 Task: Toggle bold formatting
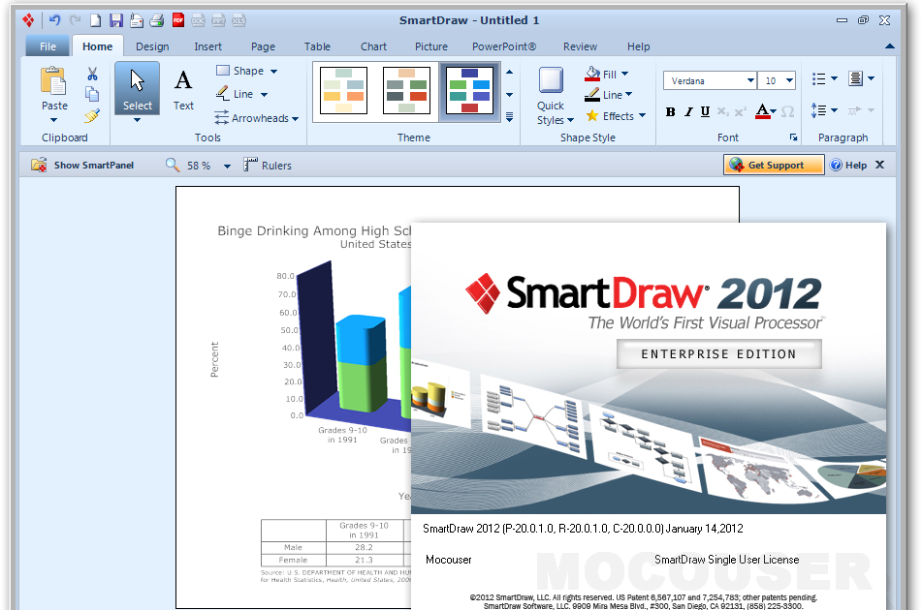(x=670, y=111)
